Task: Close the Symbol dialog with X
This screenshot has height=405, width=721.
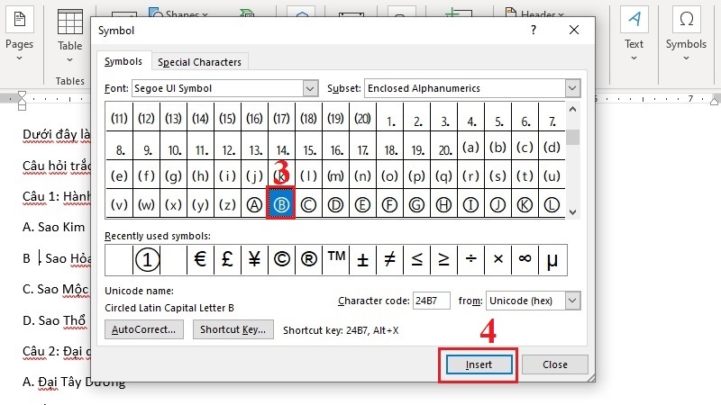Action: [574, 31]
